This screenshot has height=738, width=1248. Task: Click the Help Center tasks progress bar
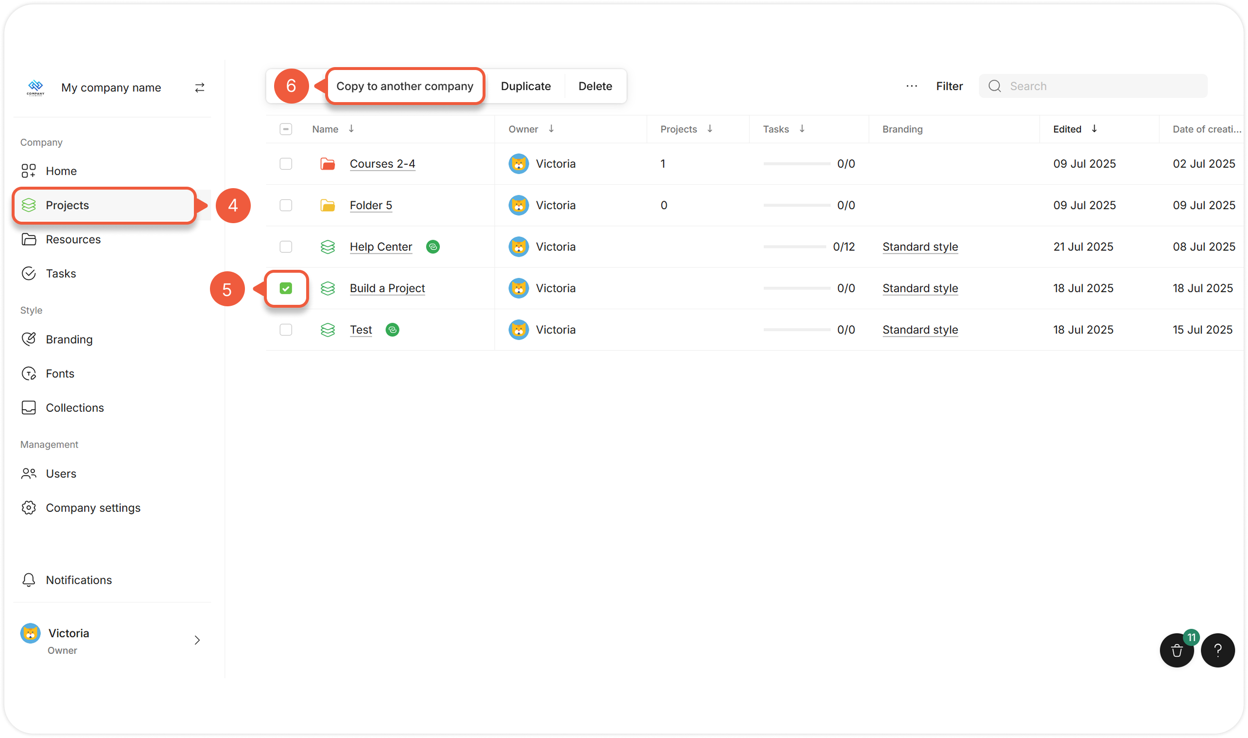point(794,246)
